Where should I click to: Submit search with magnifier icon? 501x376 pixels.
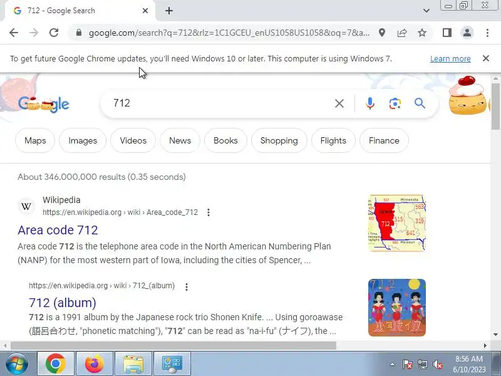420,103
